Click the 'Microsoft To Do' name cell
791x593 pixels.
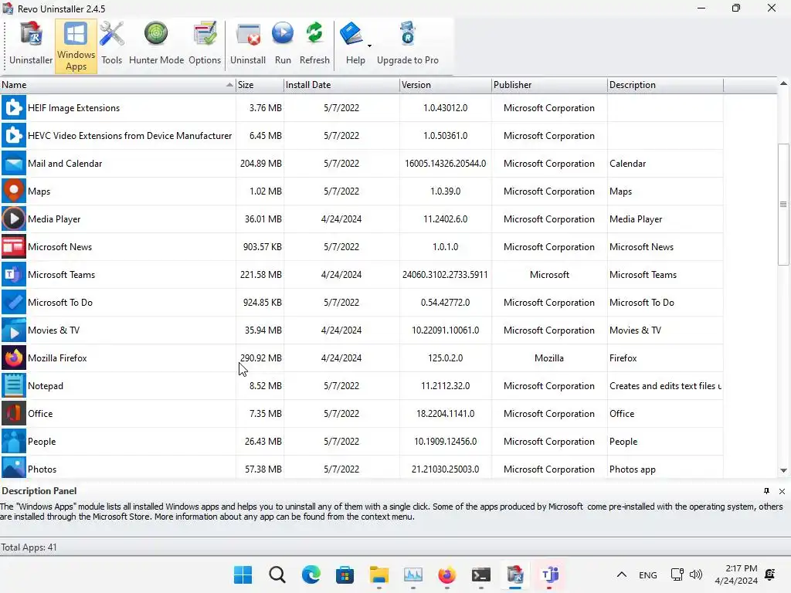click(x=60, y=302)
